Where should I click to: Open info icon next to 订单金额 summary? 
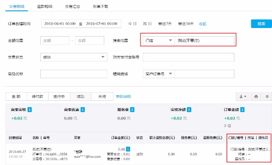(x=243, y=110)
